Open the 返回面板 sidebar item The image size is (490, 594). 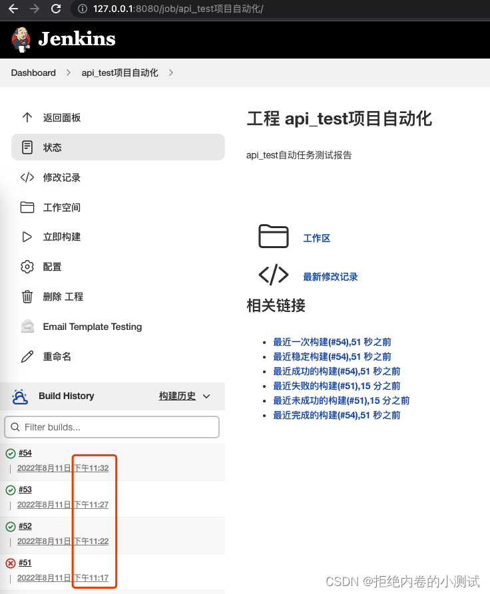click(62, 118)
